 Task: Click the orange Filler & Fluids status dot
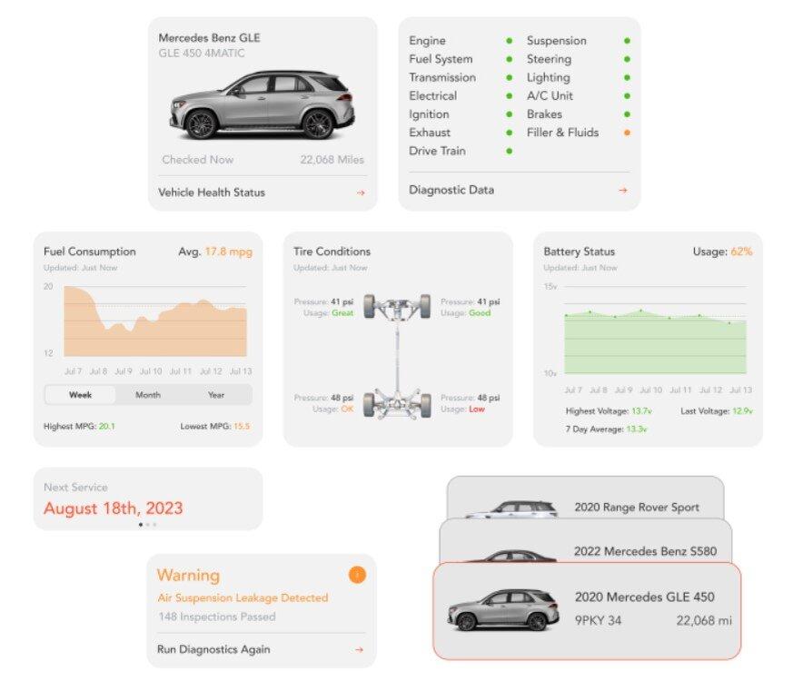coord(627,133)
